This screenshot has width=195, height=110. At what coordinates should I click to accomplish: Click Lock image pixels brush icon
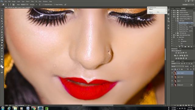coord(177,69)
